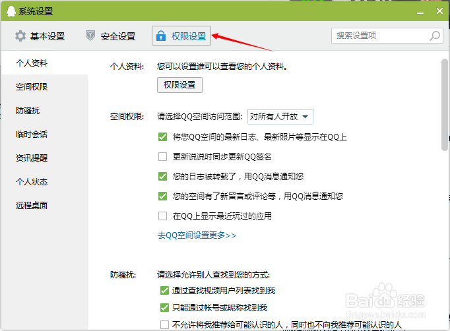Open the 对所有人开放 access range dropdown
Image resolution: width=450 pixels, height=331 pixels.
pos(280,117)
